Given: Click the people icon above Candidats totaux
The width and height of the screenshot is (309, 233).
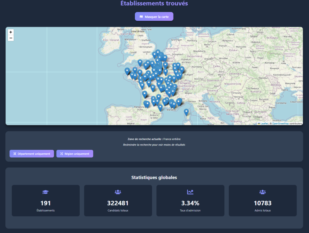Looking at the screenshot, I should point(118,192).
